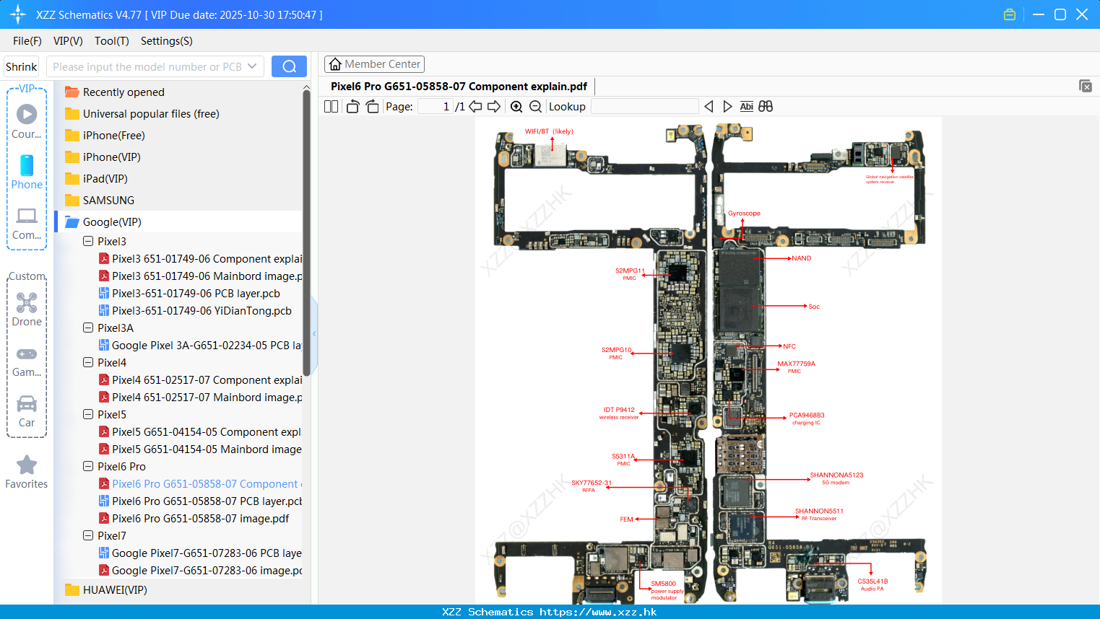
Task: Click the blue search button
Action: click(289, 66)
